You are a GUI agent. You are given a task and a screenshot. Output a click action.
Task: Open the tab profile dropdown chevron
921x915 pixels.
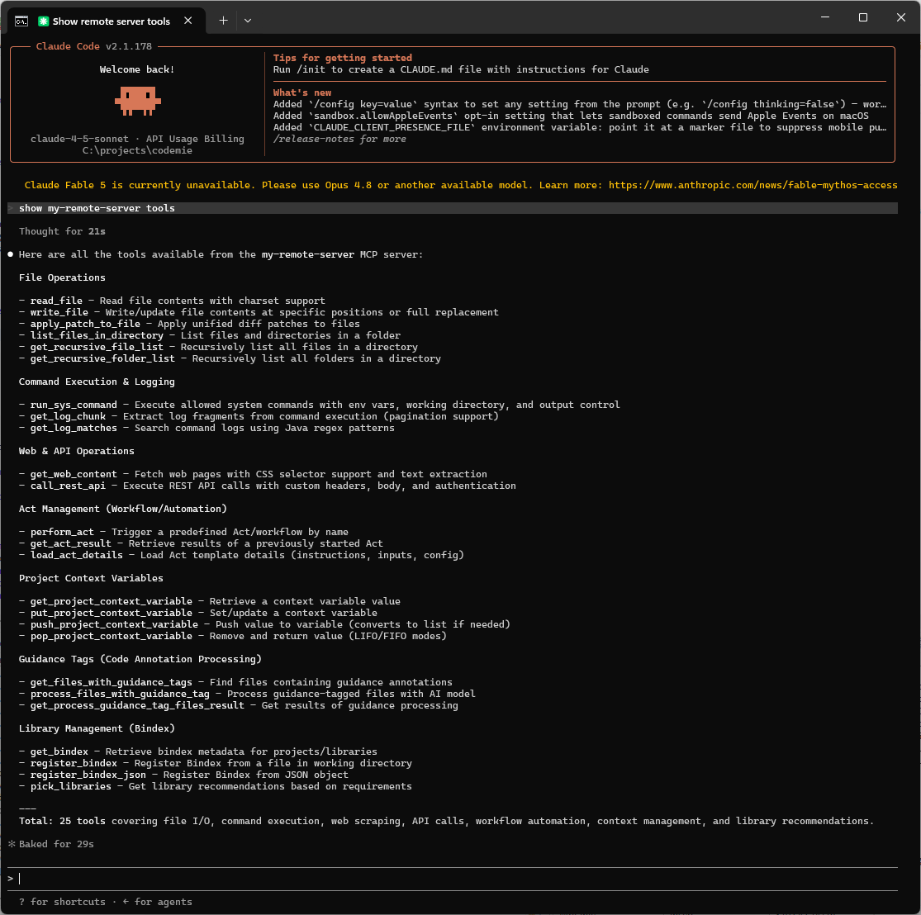(248, 21)
